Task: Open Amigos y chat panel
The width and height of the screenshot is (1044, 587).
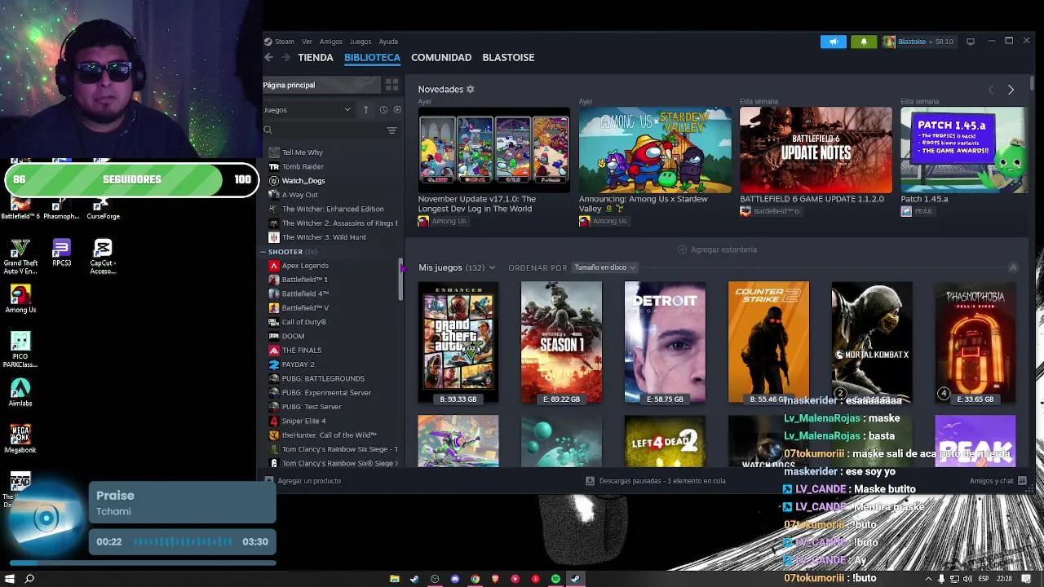Action: 998,481
